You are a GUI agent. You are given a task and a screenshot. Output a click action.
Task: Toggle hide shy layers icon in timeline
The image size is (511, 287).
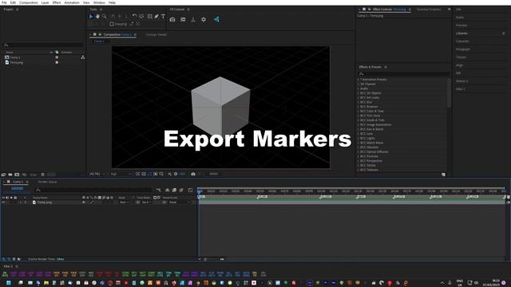pyautogui.click(x=167, y=190)
